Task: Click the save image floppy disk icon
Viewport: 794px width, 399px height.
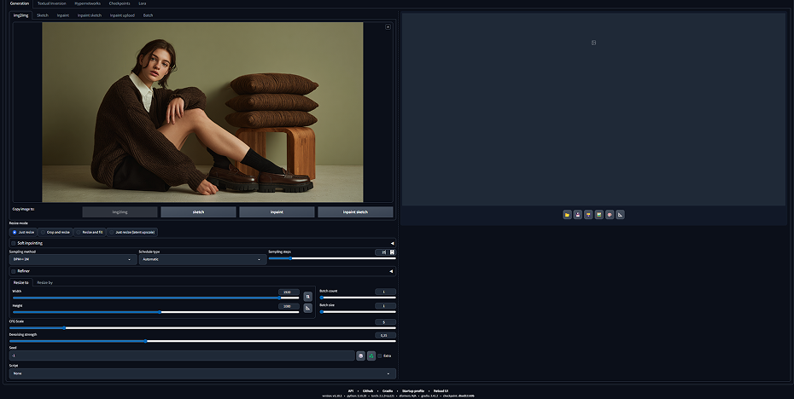Action: 578,214
